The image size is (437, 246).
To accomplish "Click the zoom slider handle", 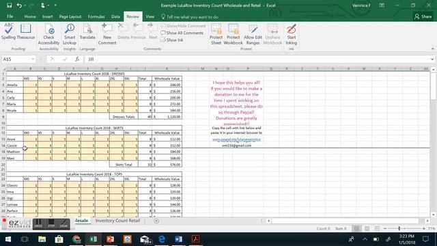I will coord(399,228).
